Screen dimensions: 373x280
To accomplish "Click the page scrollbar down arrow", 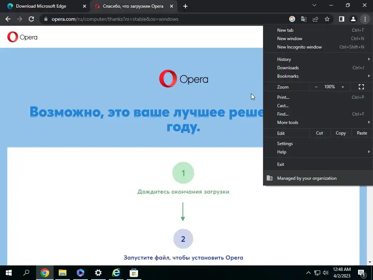I will click(x=370, y=262).
